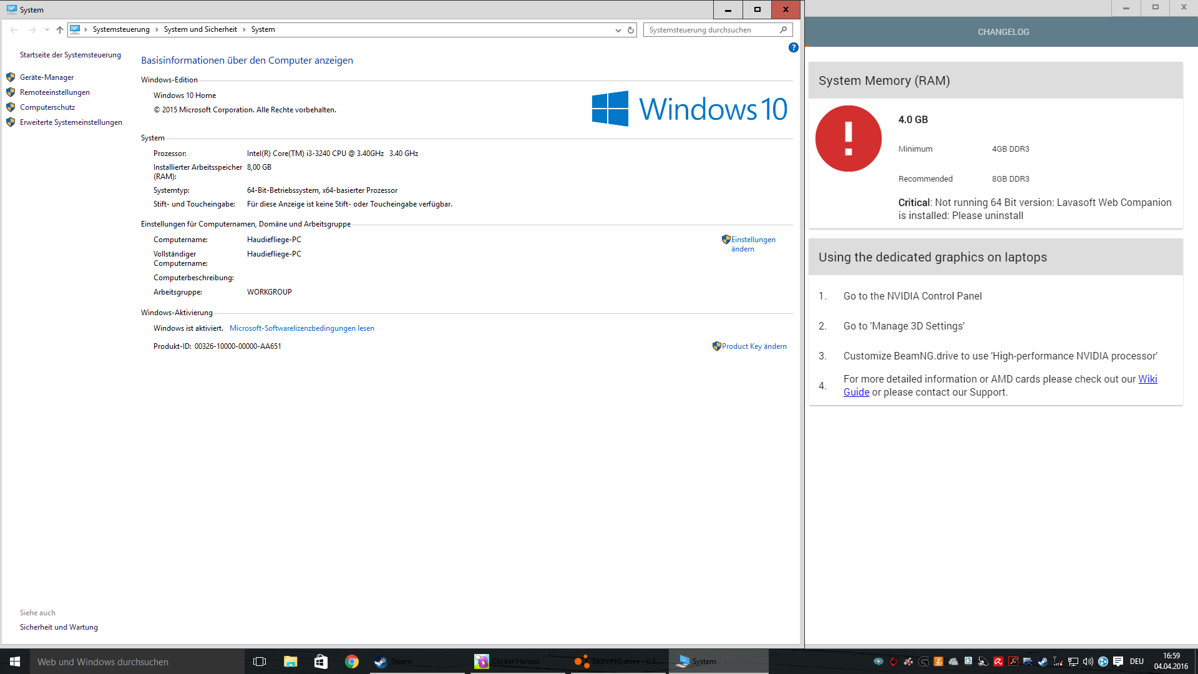
Task: Open Sicherheit und Wartung link
Action: 59,627
